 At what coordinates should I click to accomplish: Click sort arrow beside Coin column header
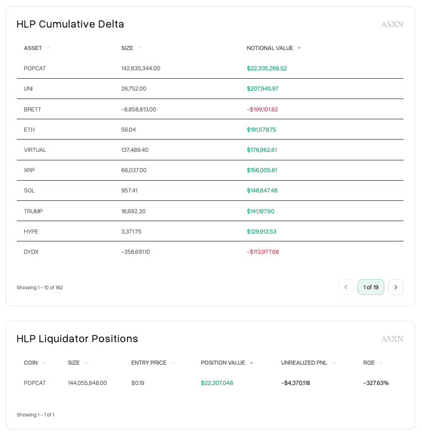pos(44,363)
